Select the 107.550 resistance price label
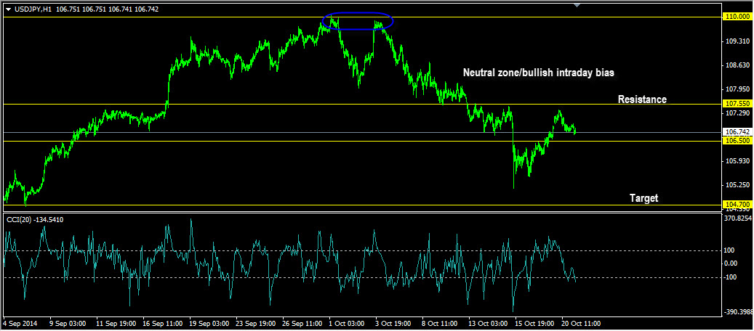Viewport: 754px width, 331px height. tap(737, 103)
